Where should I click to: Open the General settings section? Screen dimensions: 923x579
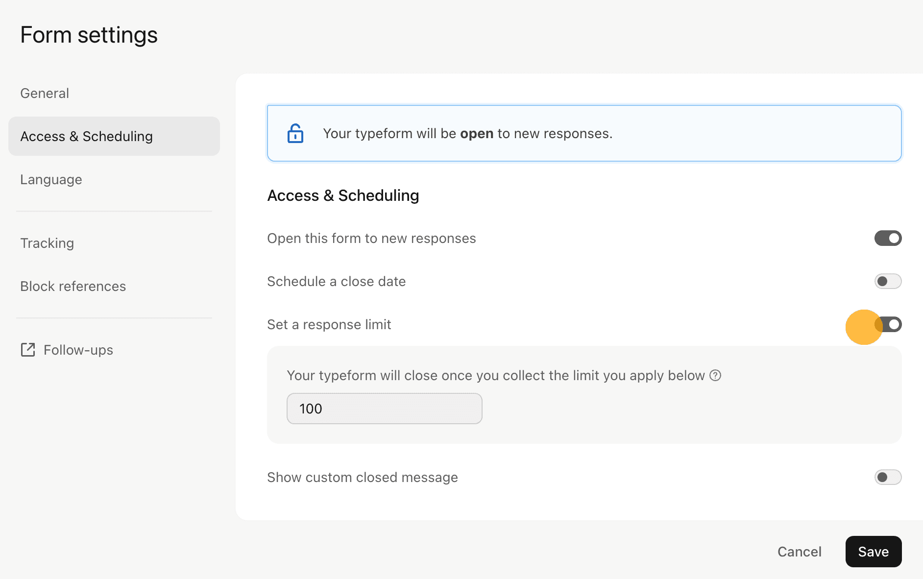pyautogui.click(x=45, y=93)
